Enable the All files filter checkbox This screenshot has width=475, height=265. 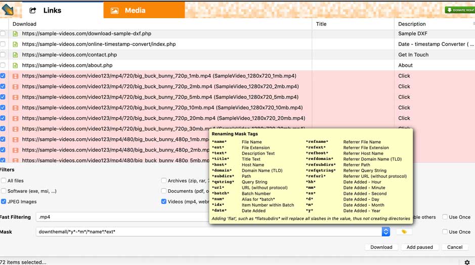4,181
